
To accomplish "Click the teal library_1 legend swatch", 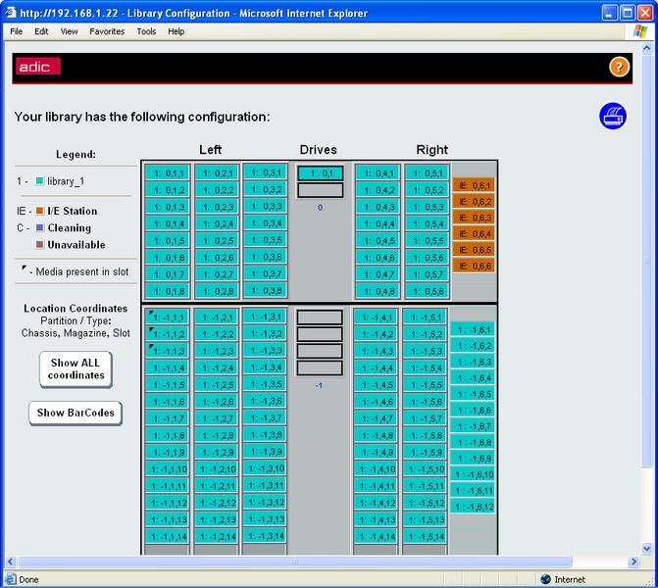I will tap(40, 181).
